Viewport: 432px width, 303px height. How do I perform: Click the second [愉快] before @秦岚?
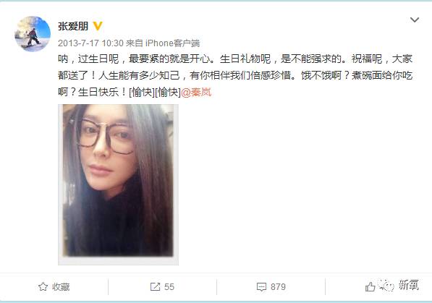point(167,92)
